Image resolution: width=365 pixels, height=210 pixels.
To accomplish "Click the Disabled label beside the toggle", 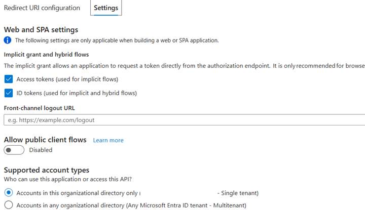I will [x=41, y=150].
